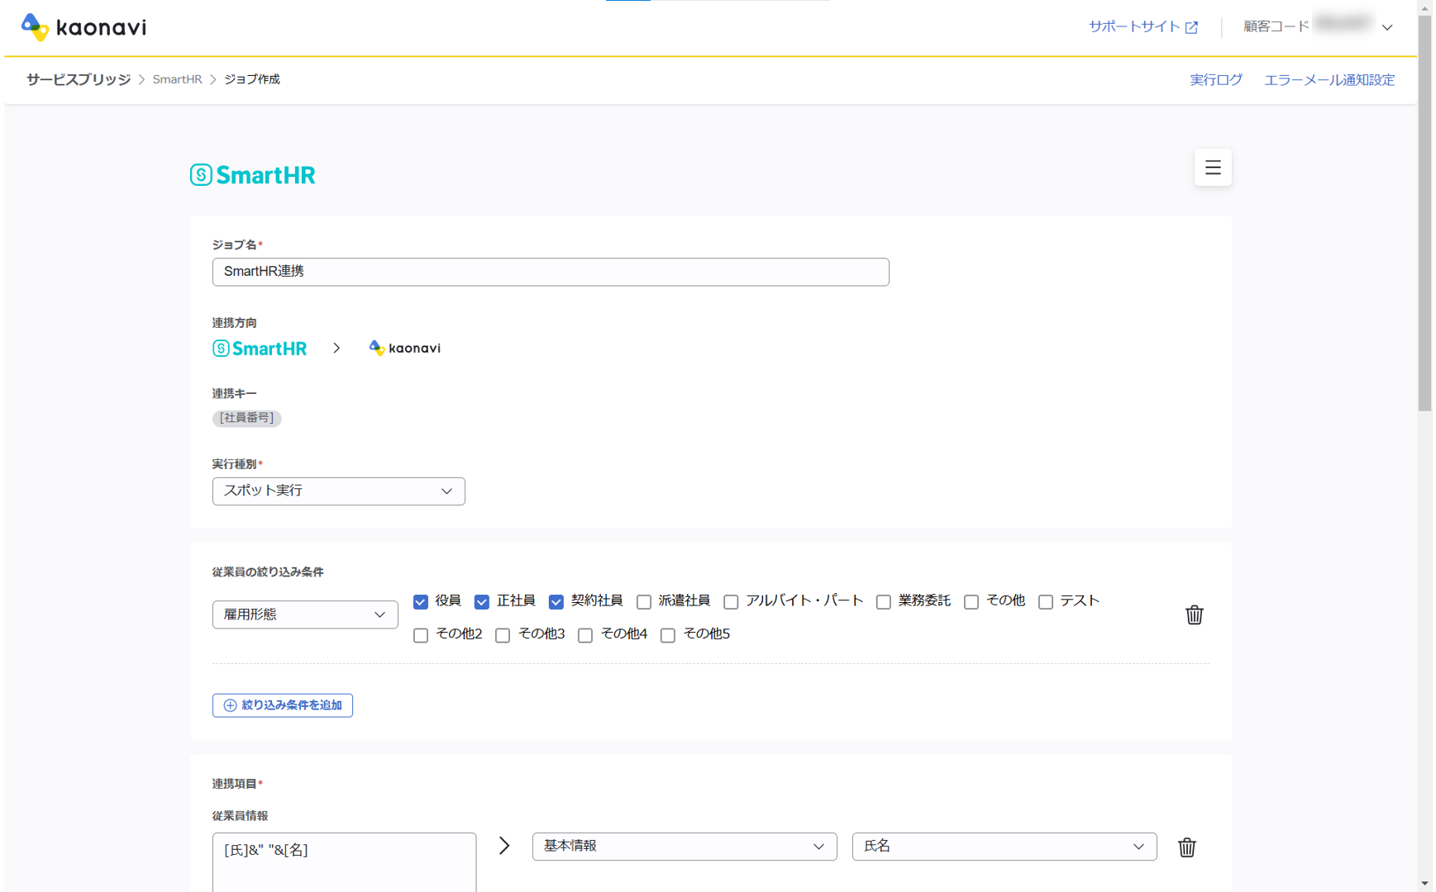Screen dimensions: 1436x892
Task: Click the 従業員情報 formula text area
Action: pyautogui.click(x=344, y=862)
